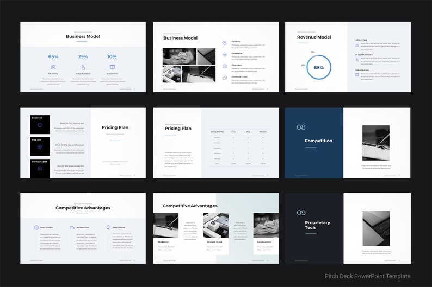Click 'Best for the experienced pro' text
This screenshot has height=287, width=432.
coord(71,166)
